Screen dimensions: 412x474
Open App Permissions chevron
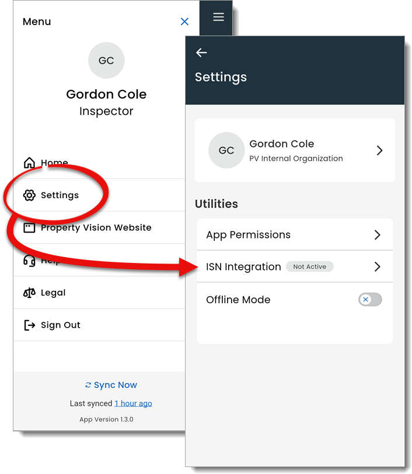click(377, 235)
